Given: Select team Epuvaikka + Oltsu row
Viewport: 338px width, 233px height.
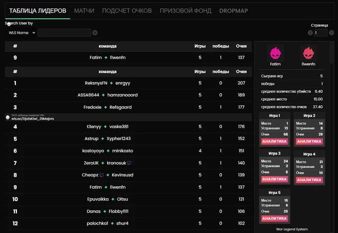Looking at the screenshot, I should tap(128, 199).
